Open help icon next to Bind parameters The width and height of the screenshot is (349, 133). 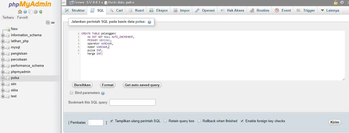103,93
